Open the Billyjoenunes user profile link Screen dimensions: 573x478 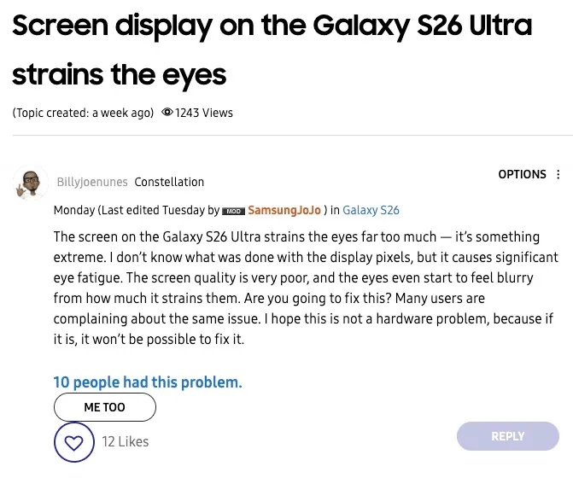point(92,182)
